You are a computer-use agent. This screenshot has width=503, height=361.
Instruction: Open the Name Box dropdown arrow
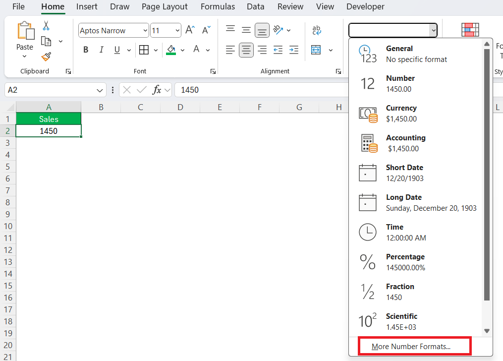100,90
